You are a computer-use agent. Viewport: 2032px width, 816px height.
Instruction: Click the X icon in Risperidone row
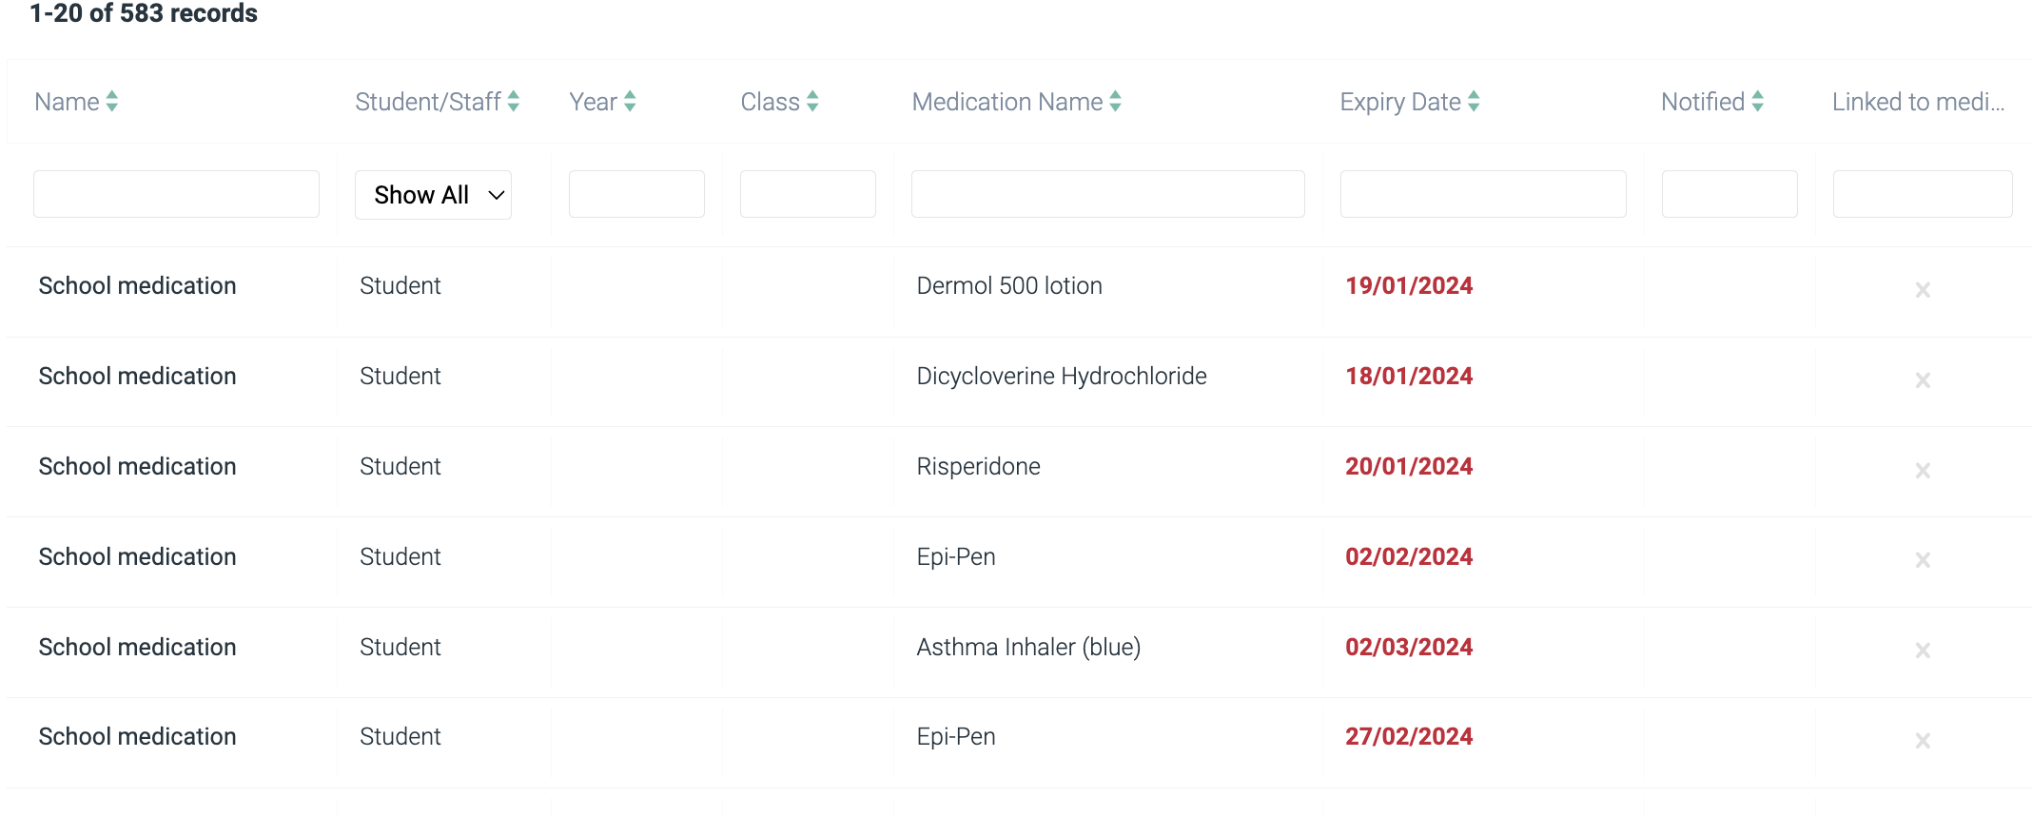(x=1923, y=471)
